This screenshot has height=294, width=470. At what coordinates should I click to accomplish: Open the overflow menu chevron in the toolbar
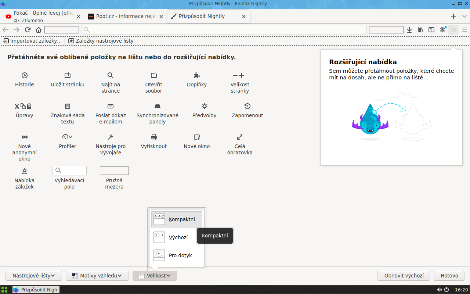[453, 30]
